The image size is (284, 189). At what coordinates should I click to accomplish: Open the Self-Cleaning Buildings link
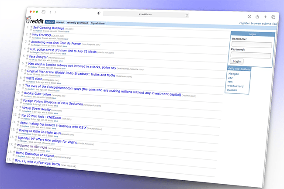(48, 28)
